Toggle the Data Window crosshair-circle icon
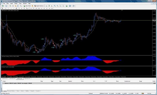 [13, 6]
